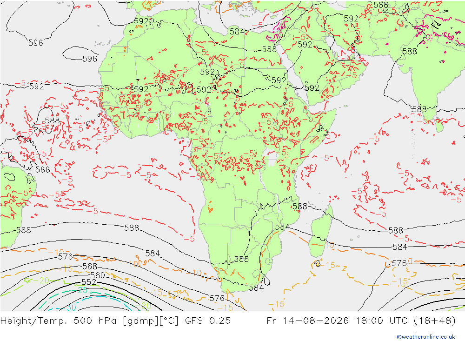Click the 'Fr 14-08-2026' date text
This screenshot has height=341, width=465.
[x=307, y=321]
